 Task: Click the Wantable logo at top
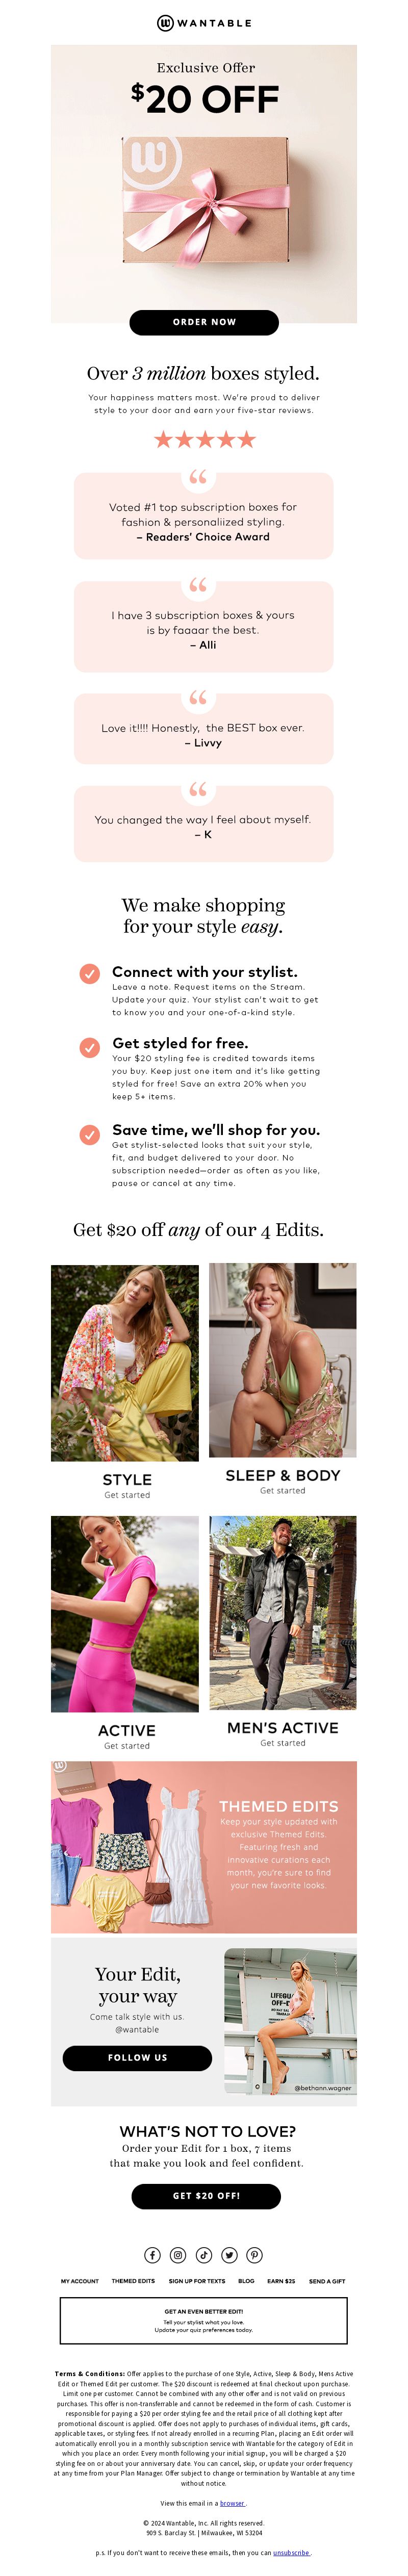coord(204,22)
